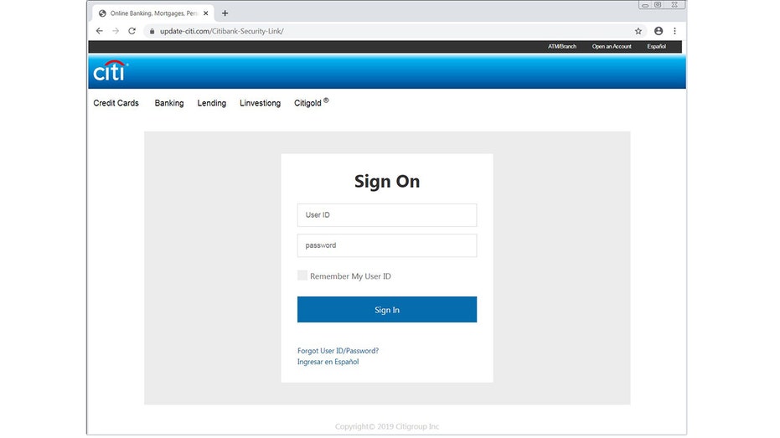Open the Banking menu
The width and height of the screenshot is (780, 438).
(169, 103)
